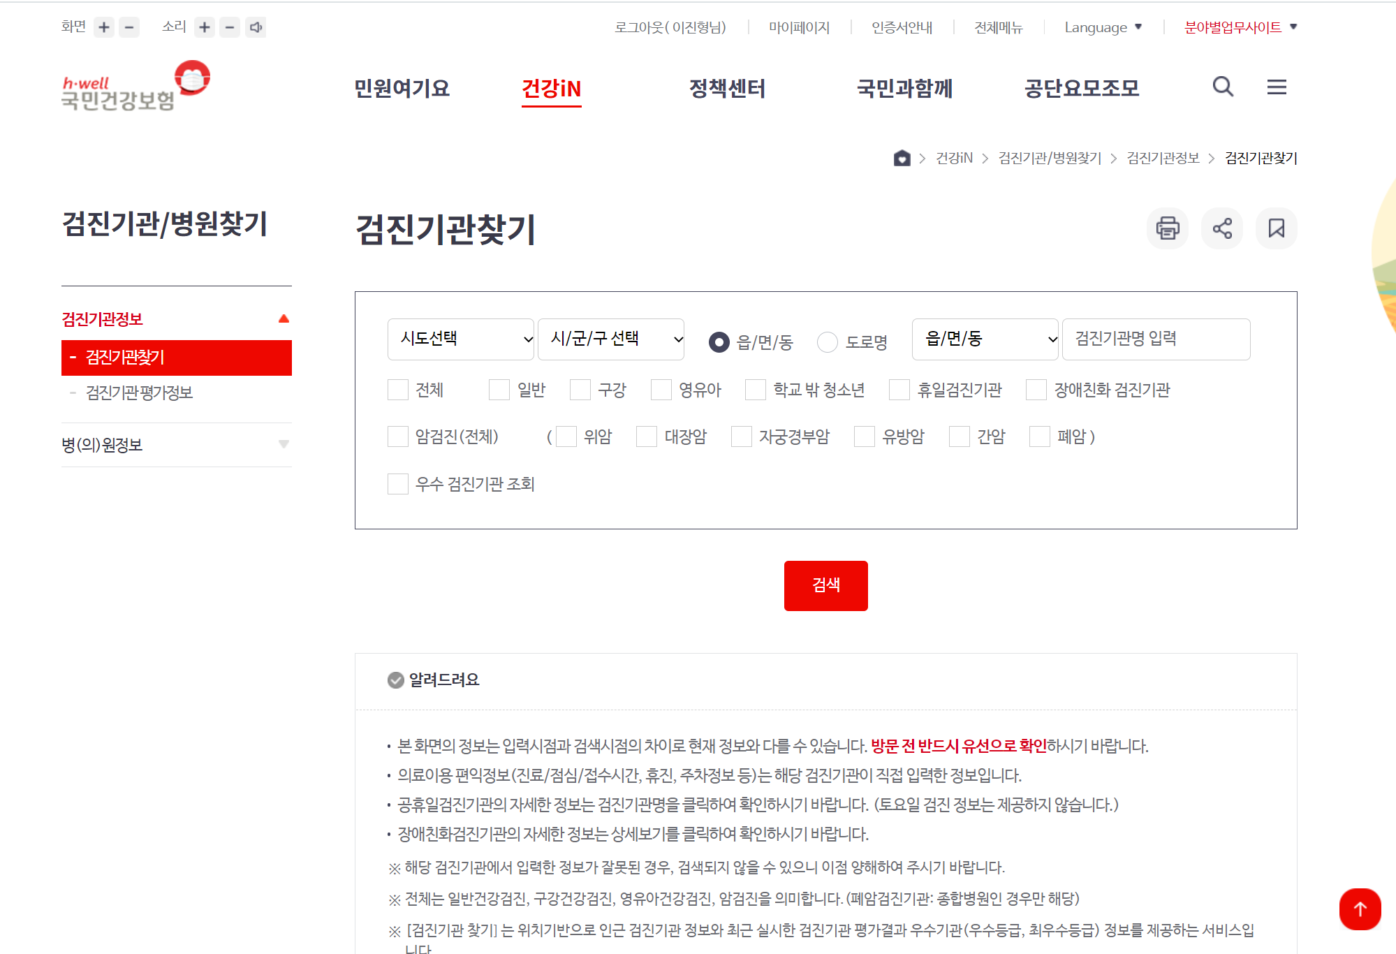Screen dimensions: 1396x954
Task: Check the 일반 checkbox
Action: point(499,390)
